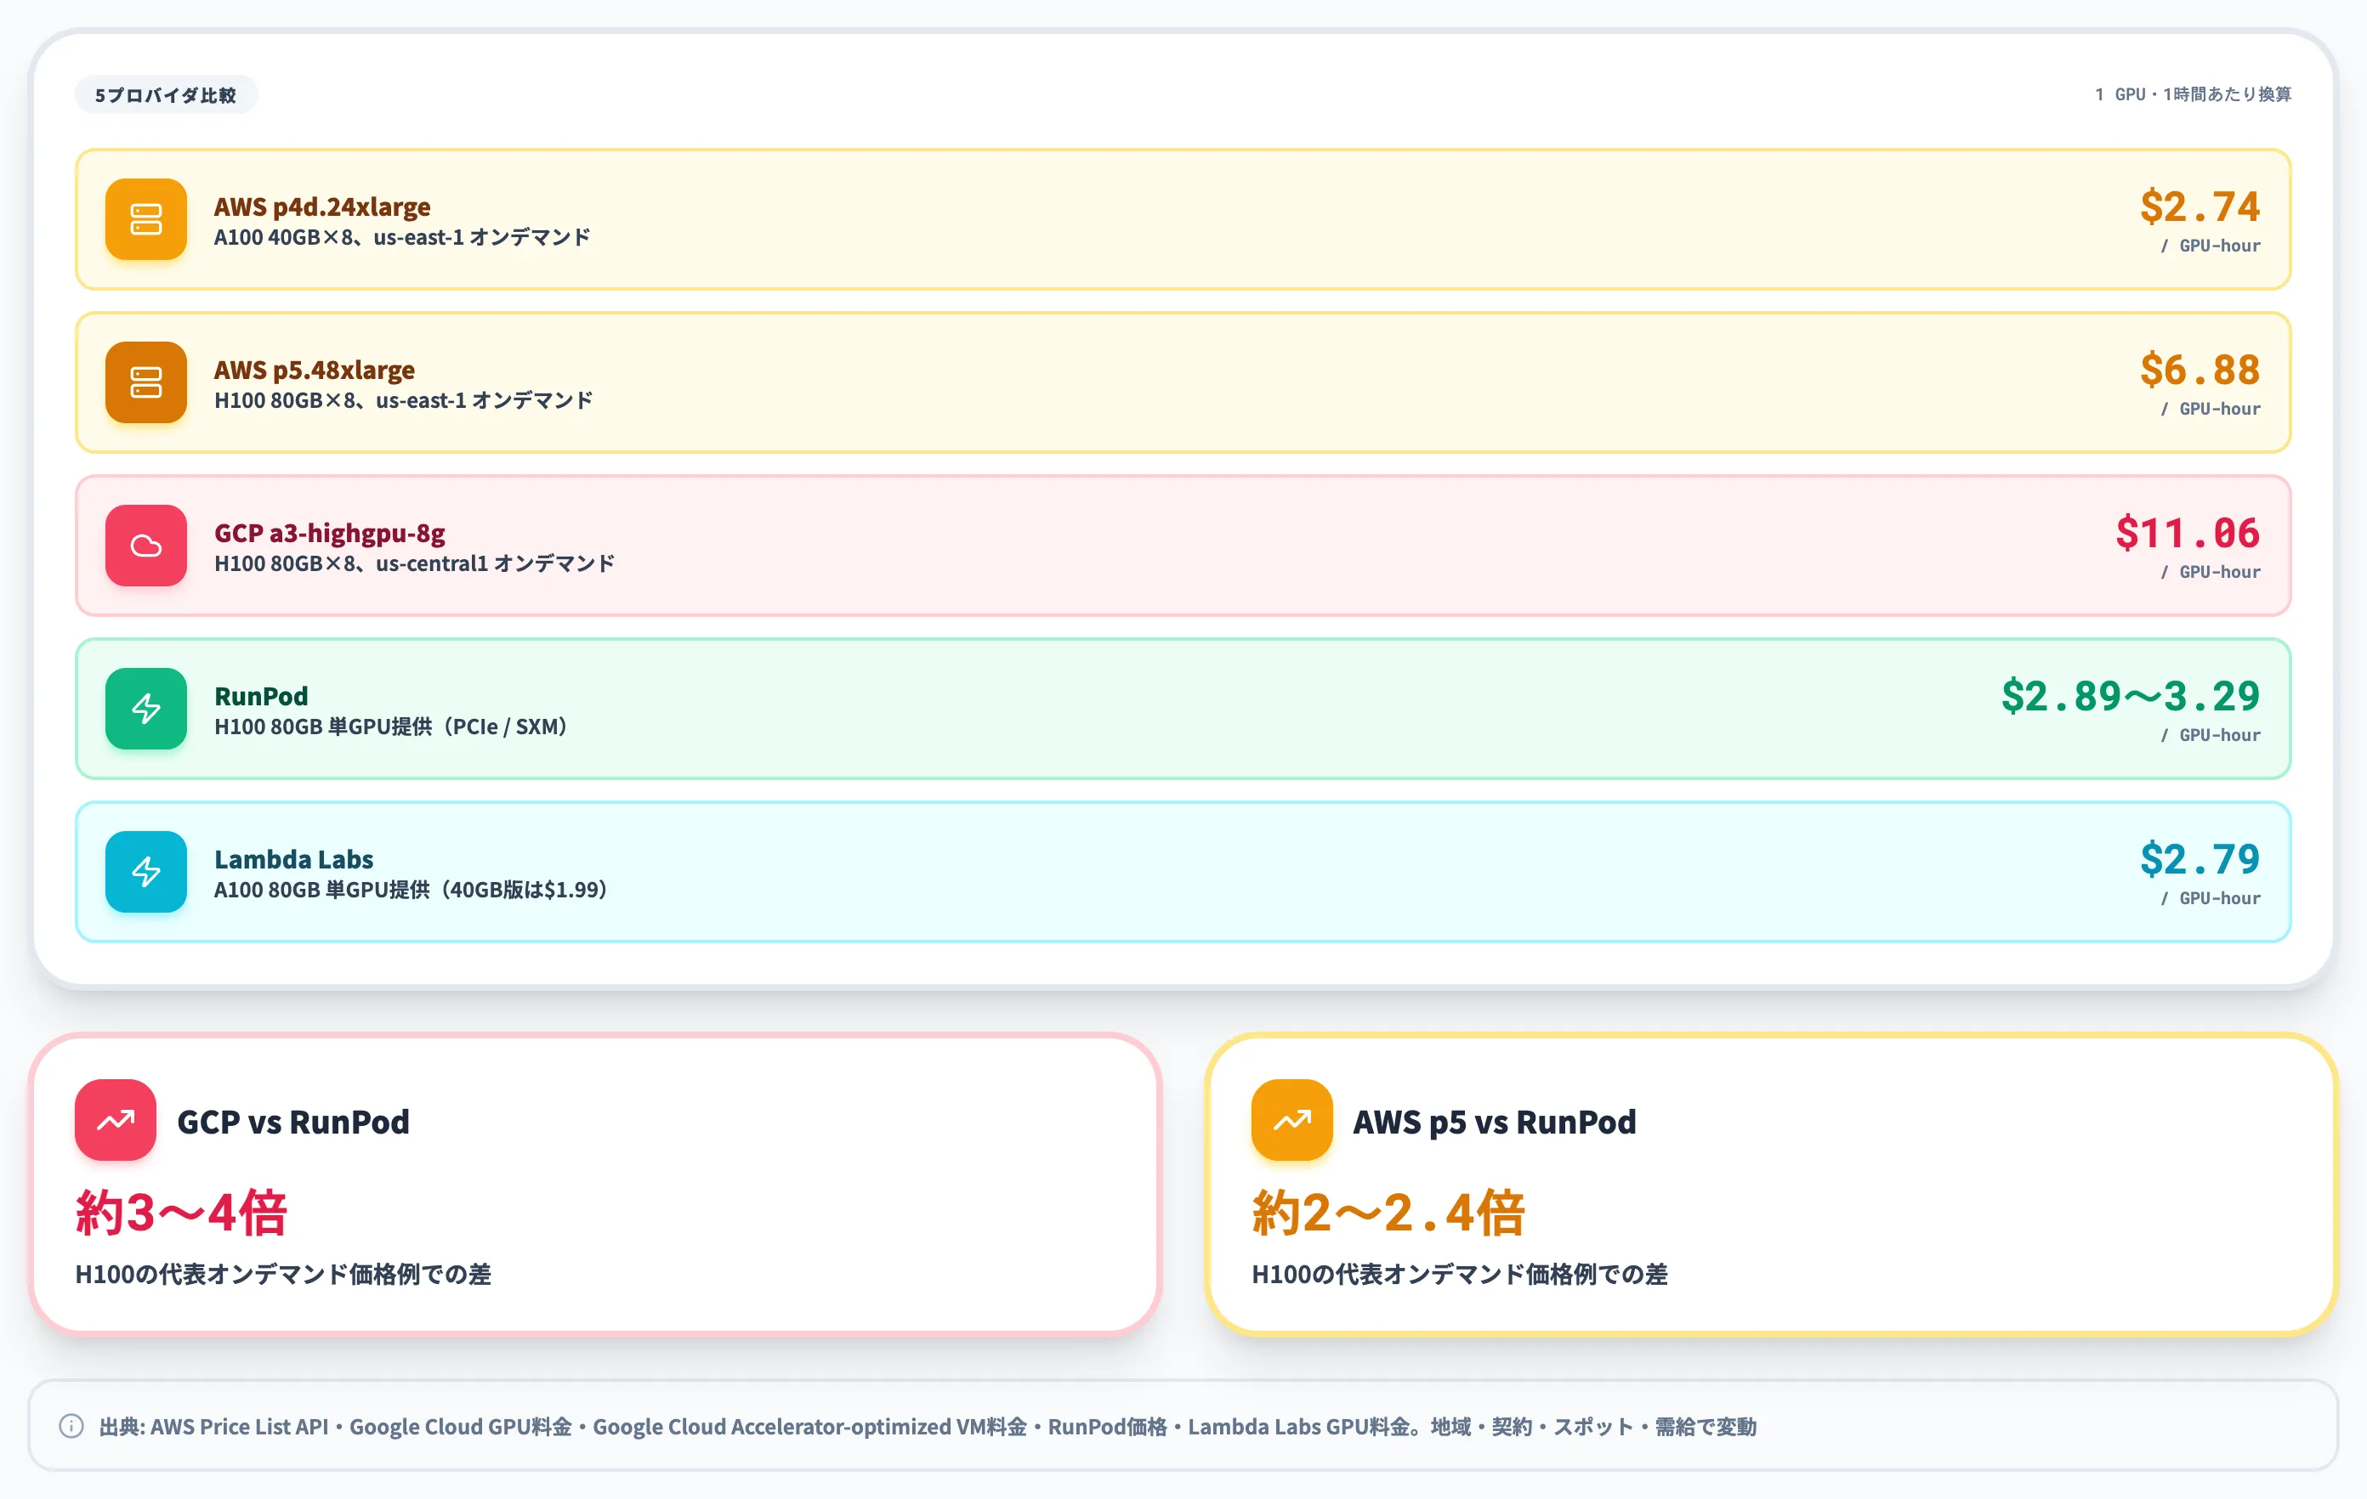Click the H100 80GB 単GPU提供 (PCIe / SXM) text
The image size is (2367, 1499).
coord(391,726)
